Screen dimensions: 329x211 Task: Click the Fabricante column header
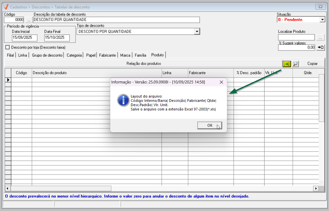point(211,73)
